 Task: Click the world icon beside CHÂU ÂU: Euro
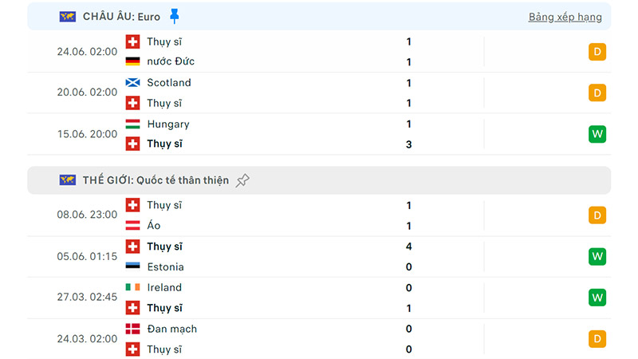[68, 17]
